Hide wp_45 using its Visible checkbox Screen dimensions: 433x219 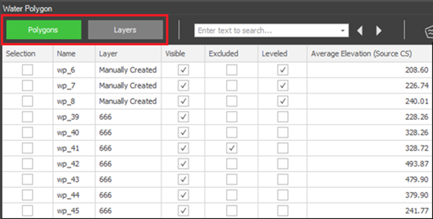(x=183, y=210)
